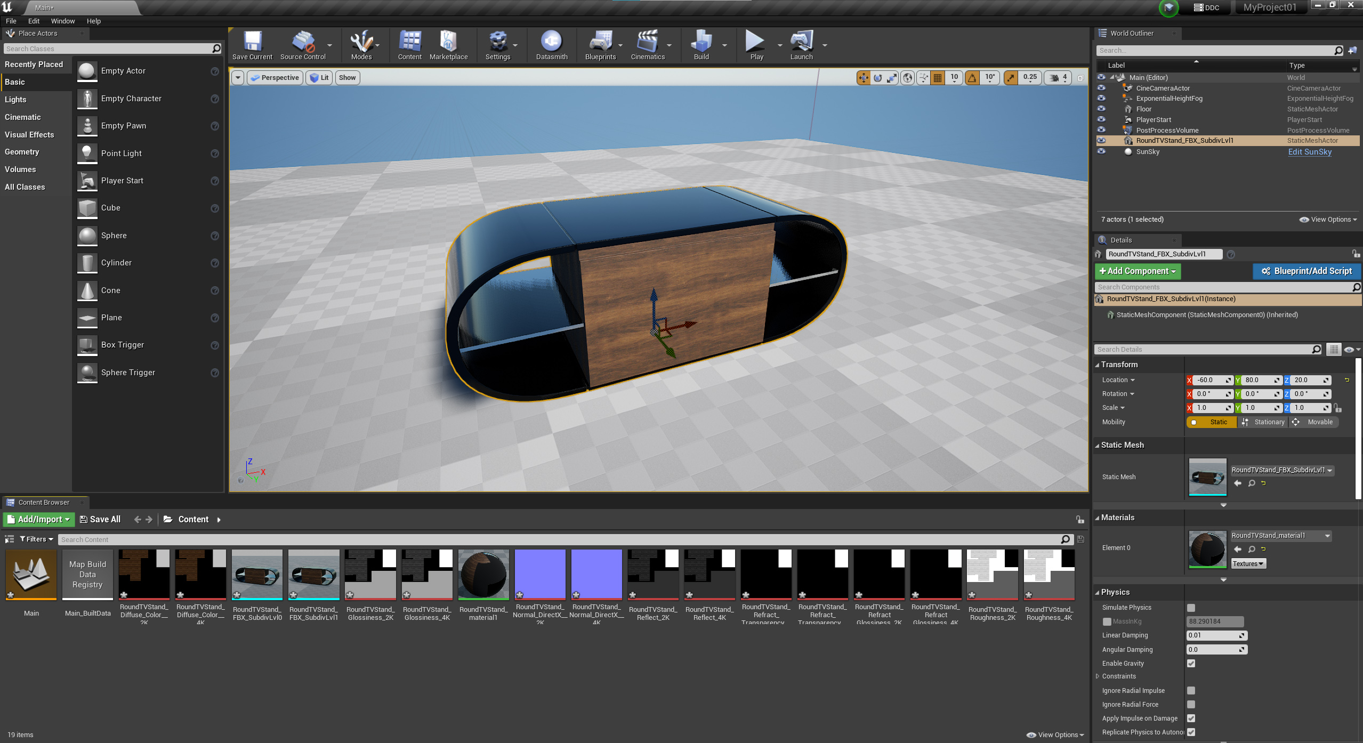Hide the Floor actor using its eye icon

1101,109
